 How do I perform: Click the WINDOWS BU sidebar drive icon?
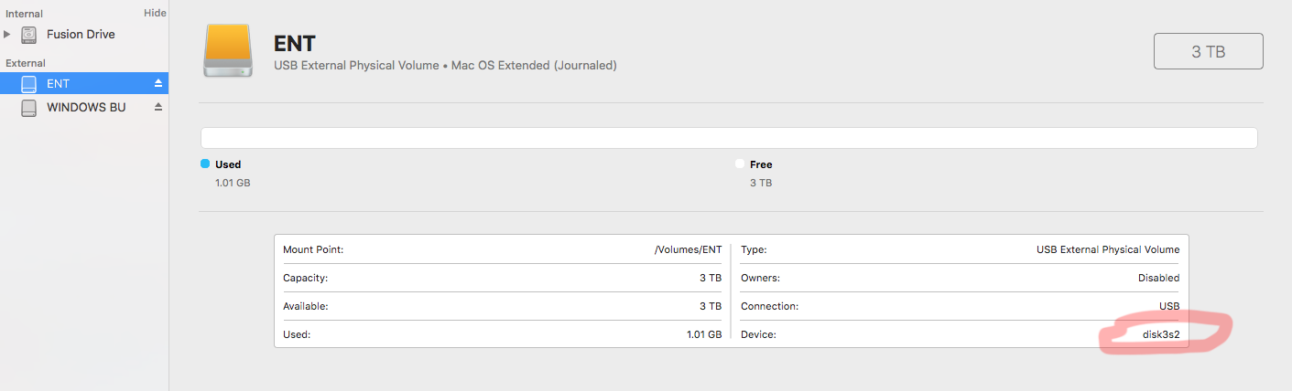30,108
